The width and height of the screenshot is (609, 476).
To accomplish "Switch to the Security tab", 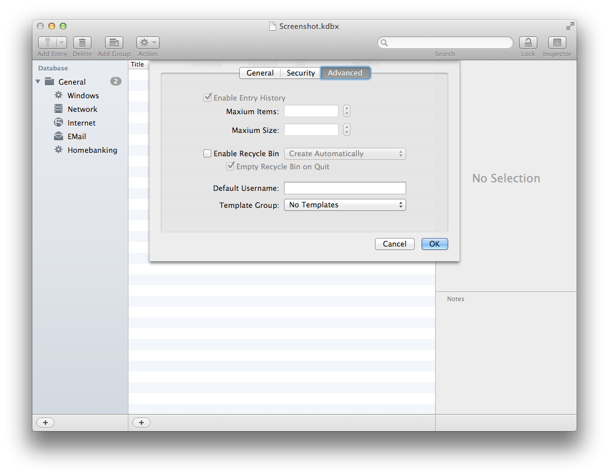I will 301,73.
